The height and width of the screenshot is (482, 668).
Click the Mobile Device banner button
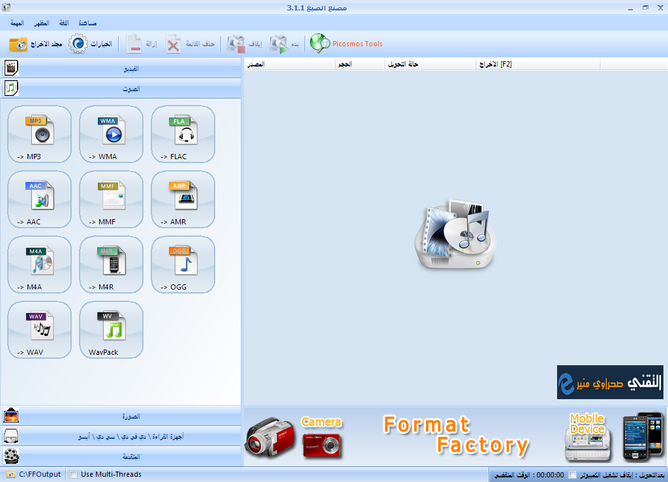tap(587, 437)
